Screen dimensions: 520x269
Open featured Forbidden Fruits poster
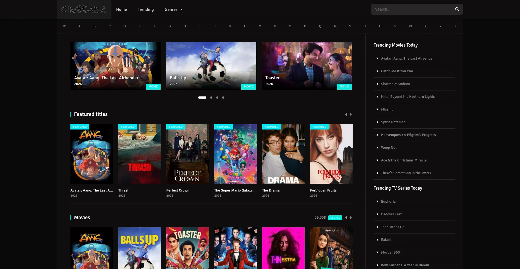331,154
